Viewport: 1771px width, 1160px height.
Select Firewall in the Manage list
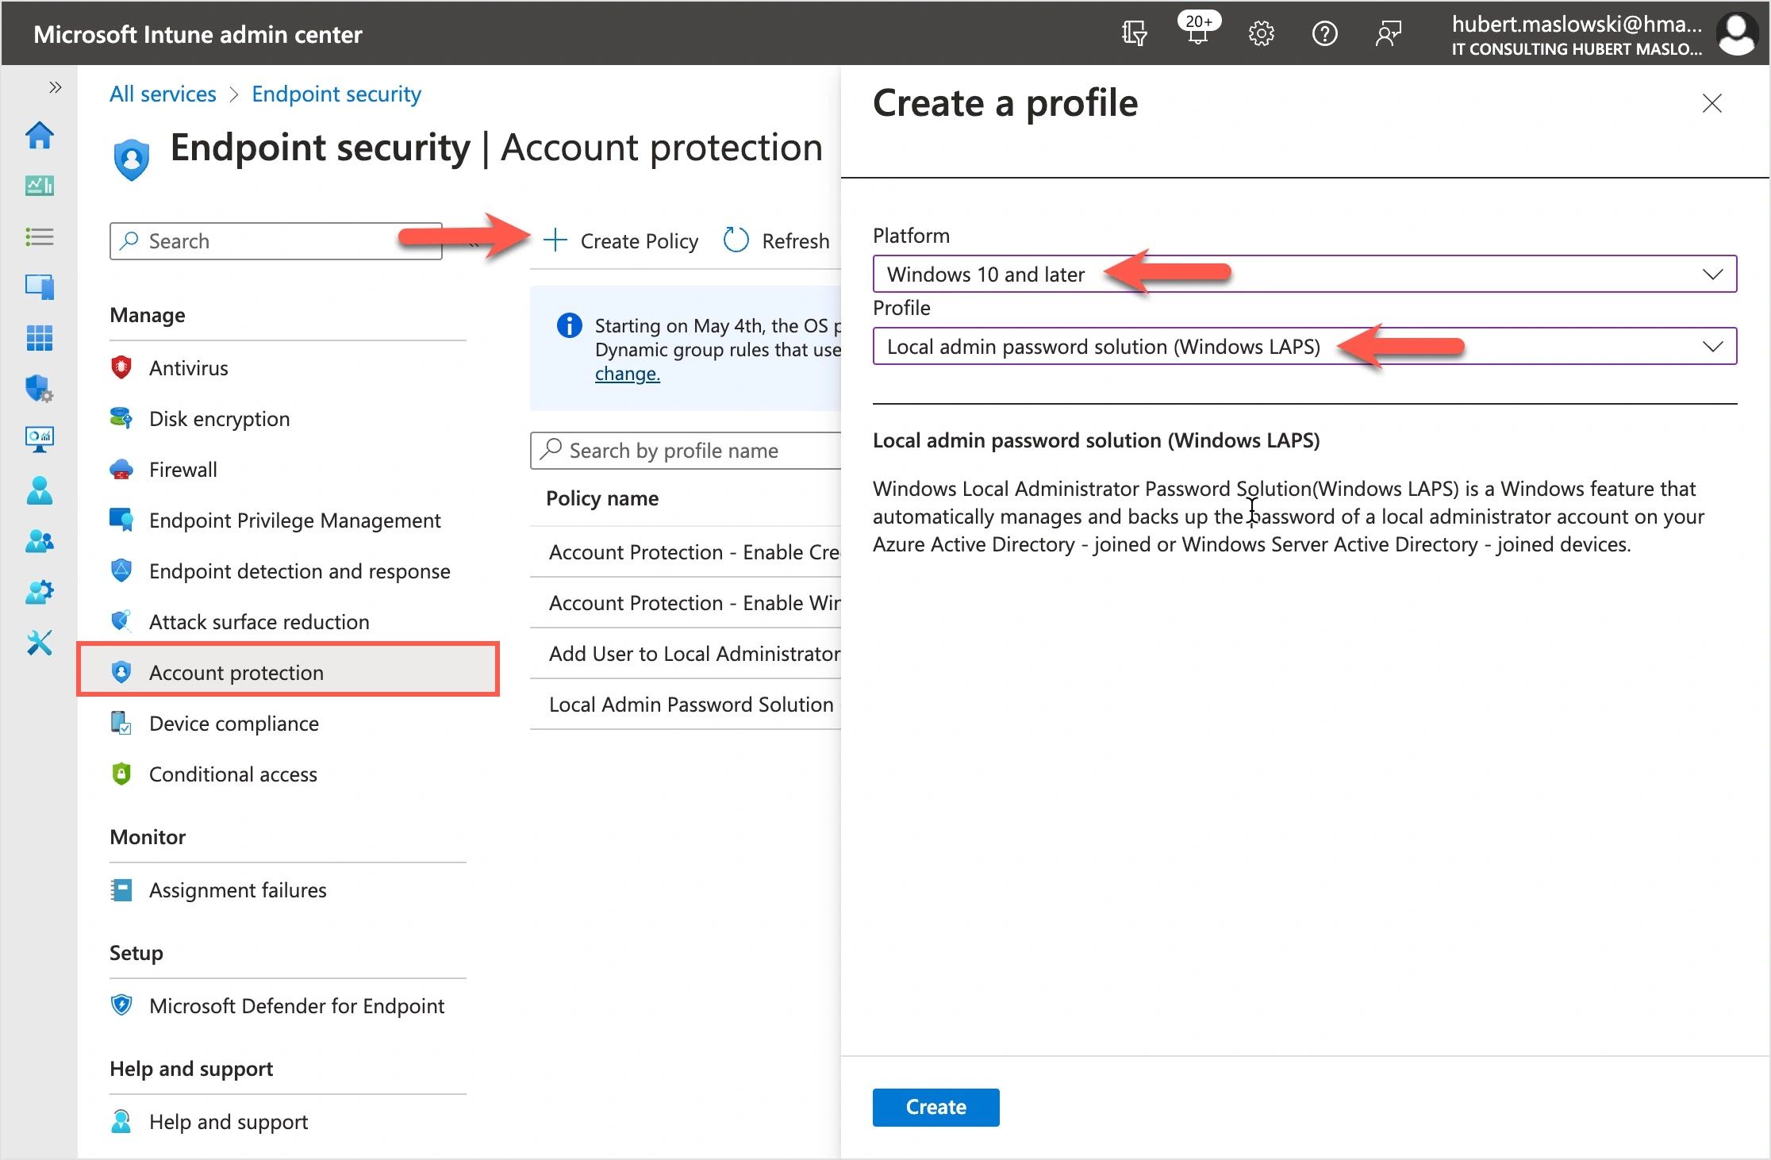[182, 470]
